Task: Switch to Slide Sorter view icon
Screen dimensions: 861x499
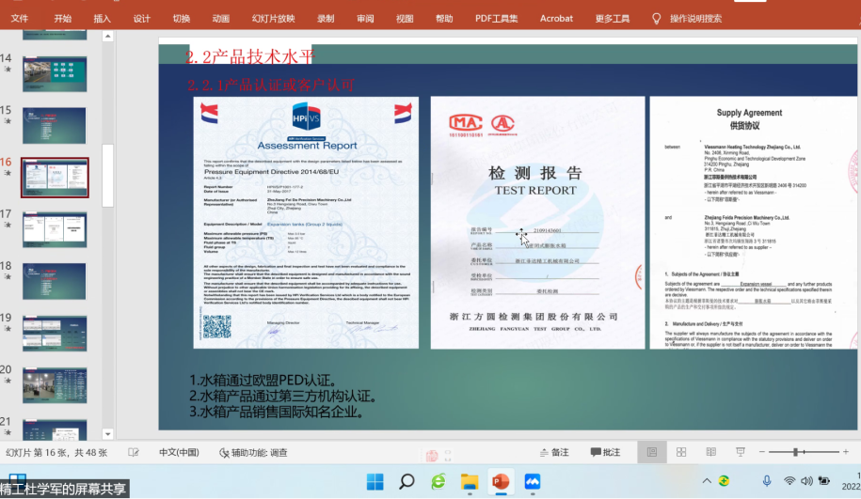Action: point(681,452)
